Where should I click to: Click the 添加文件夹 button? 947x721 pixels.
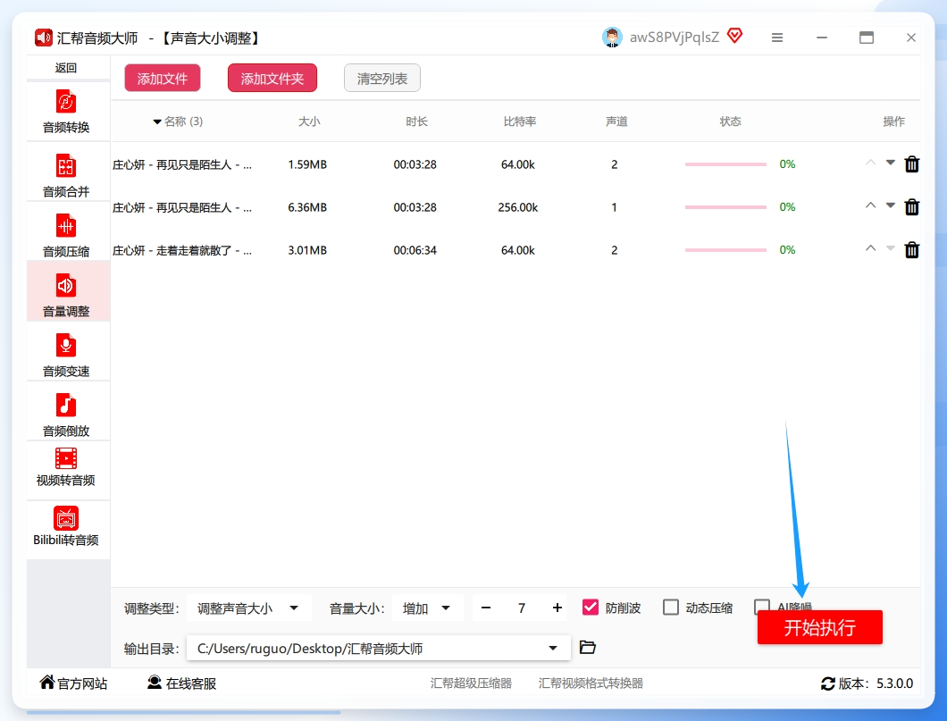point(272,79)
